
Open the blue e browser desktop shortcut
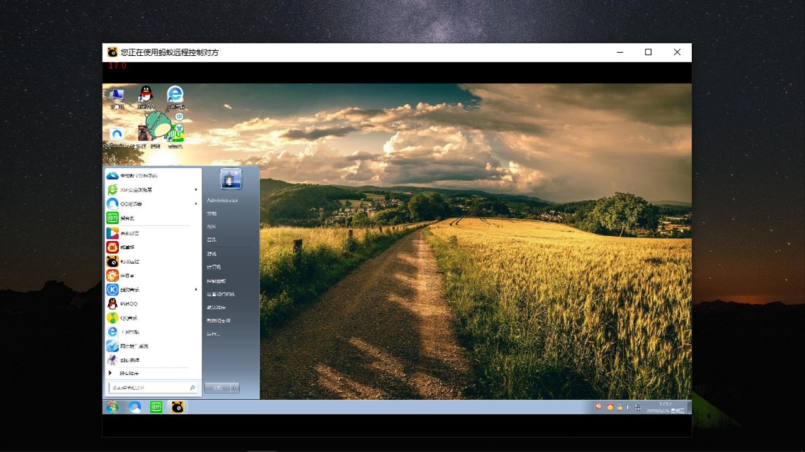[x=175, y=95]
